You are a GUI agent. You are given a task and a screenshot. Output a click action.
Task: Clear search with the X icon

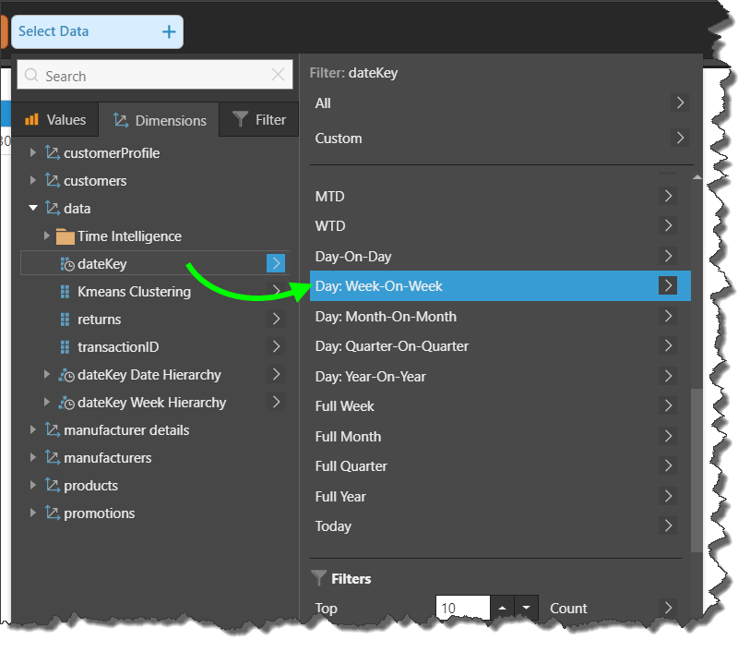(x=279, y=76)
